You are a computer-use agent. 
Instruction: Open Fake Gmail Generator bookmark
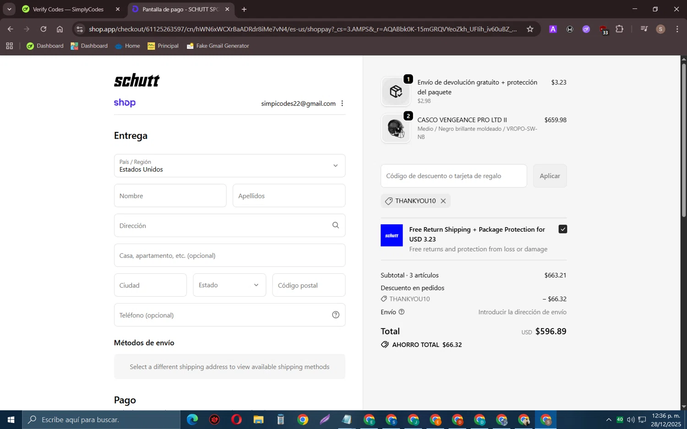pyautogui.click(x=218, y=46)
